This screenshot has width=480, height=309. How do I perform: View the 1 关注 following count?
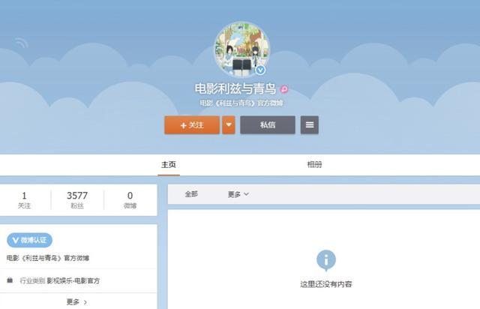[24, 200]
